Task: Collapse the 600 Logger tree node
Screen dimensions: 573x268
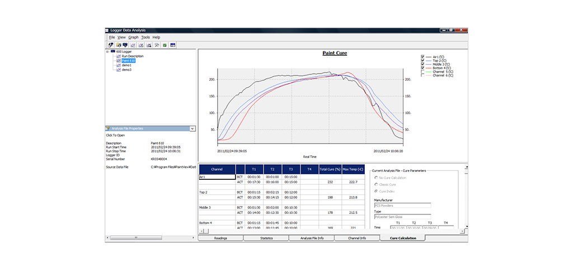Action: tap(107, 52)
